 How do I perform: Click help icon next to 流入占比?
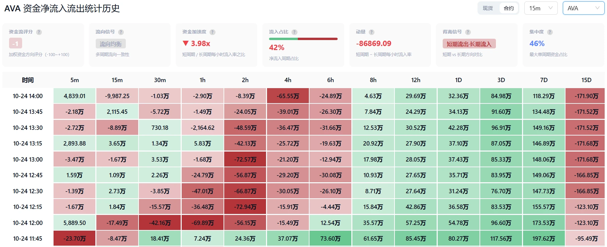pos(294,32)
